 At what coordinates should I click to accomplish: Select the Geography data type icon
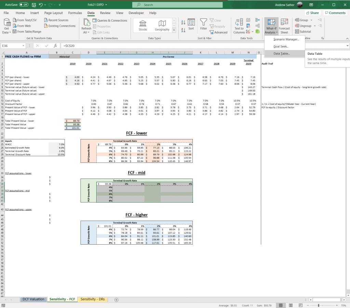[x=162, y=25]
